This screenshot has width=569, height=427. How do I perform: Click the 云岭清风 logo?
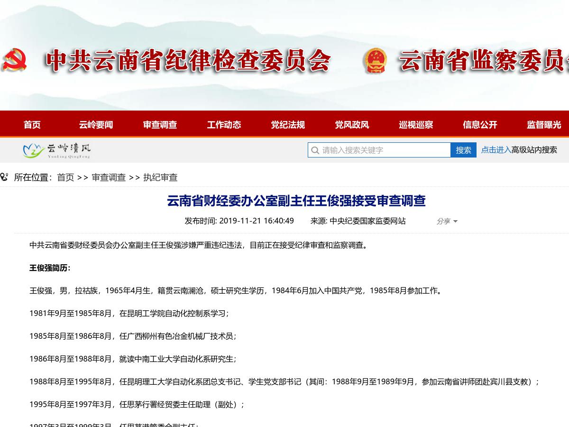pos(56,150)
